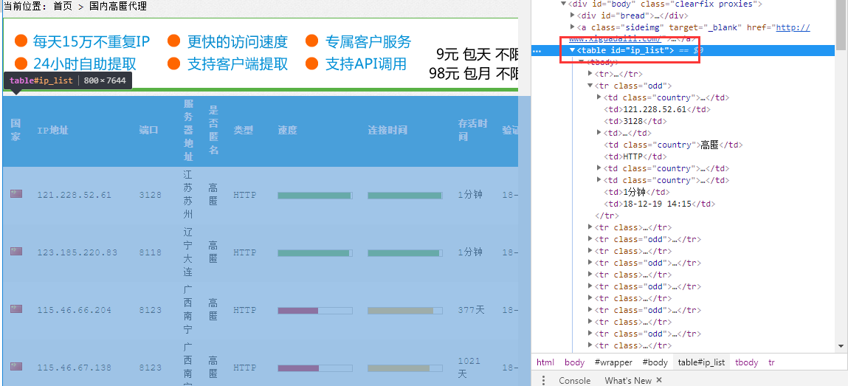
Task: Click the td 1分钟 node in DevTools
Action: [x=638, y=192]
